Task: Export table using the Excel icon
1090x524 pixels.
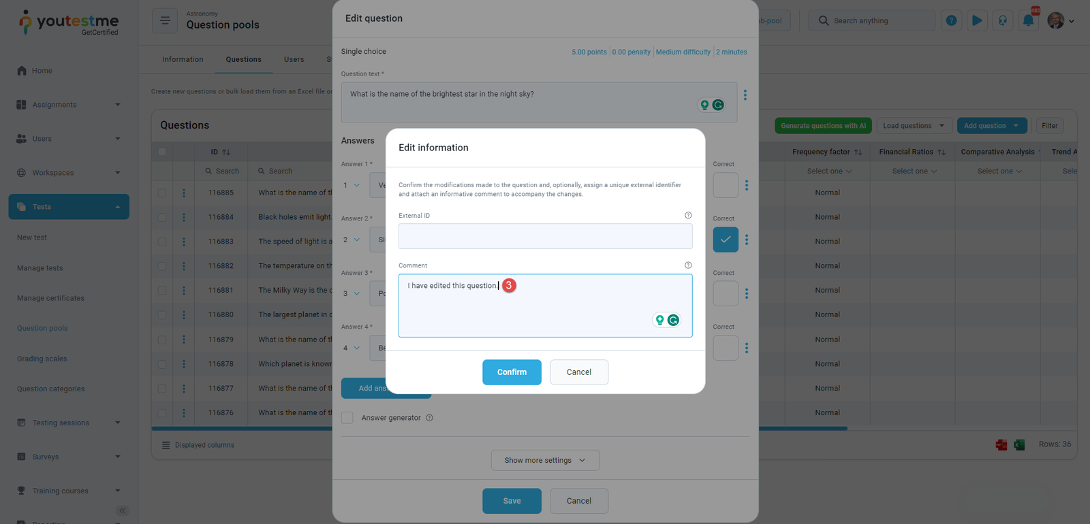Action: point(1019,445)
